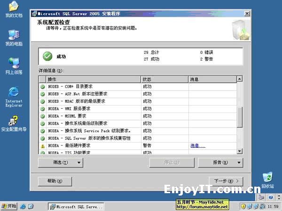Open the 网上邻居 desktop icon
Screen dimensions: 282x211
tap(14, 66)
